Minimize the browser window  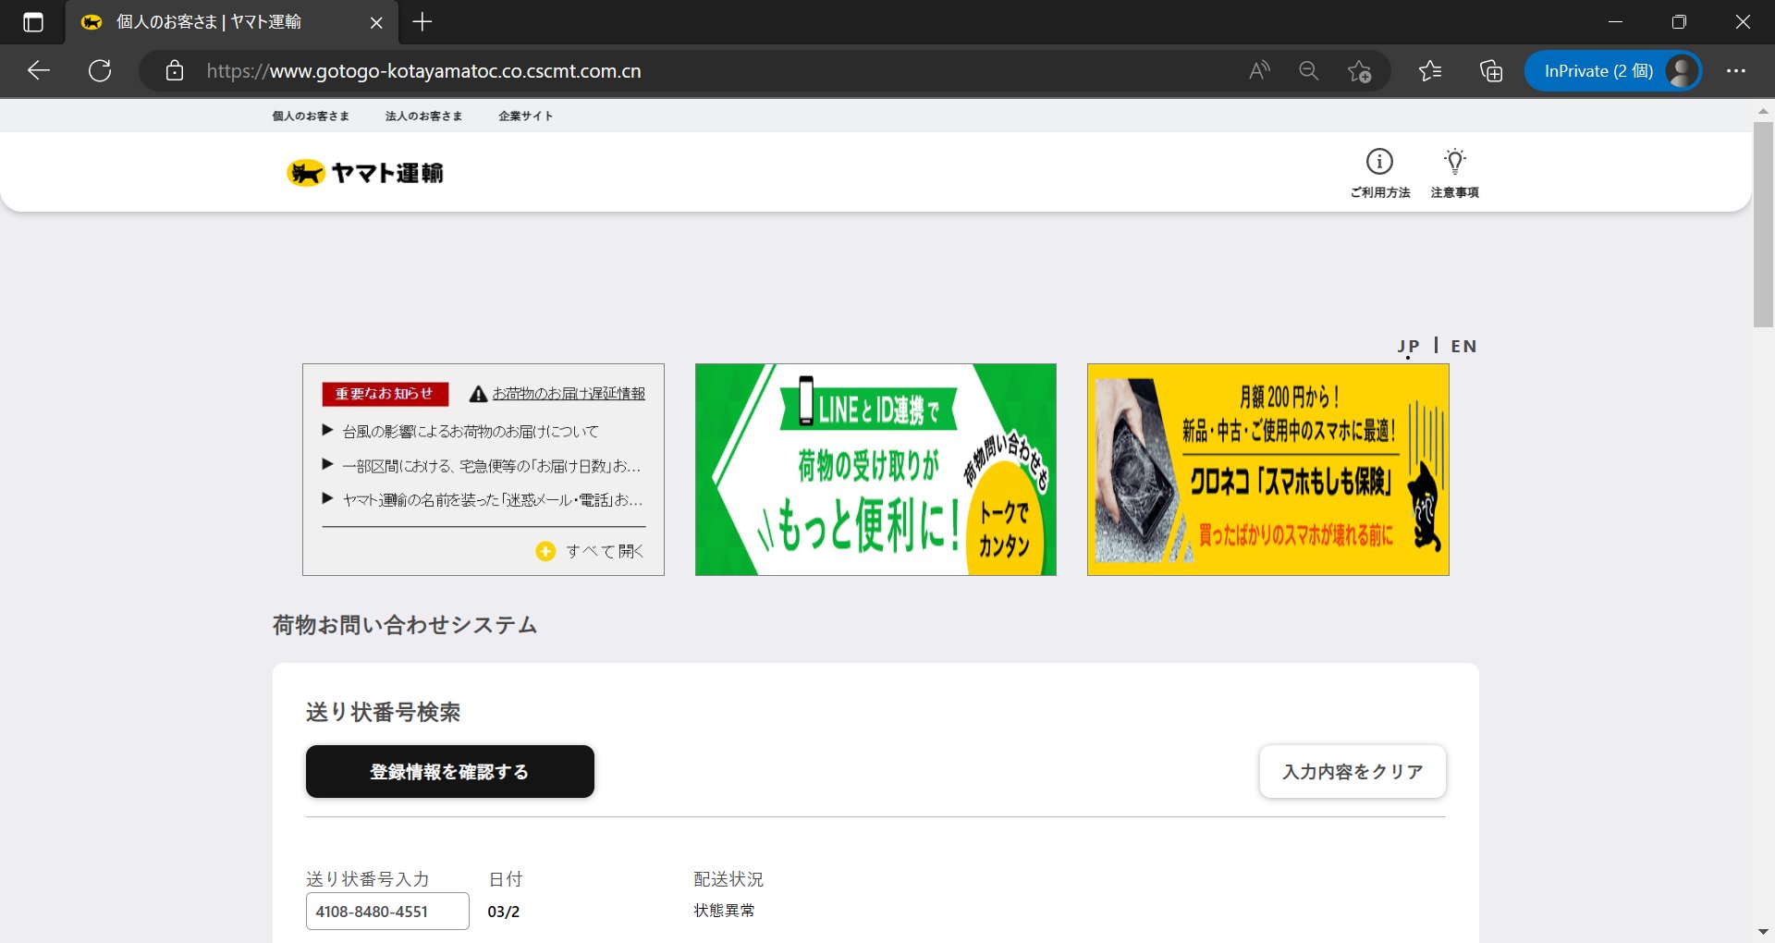(1616, 22)
